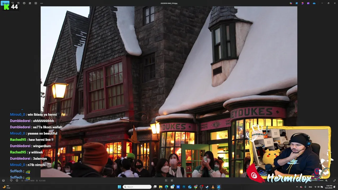Open OneDrive icon in Photos title bar
338x190 pixels.
click(x=314, y=3)
